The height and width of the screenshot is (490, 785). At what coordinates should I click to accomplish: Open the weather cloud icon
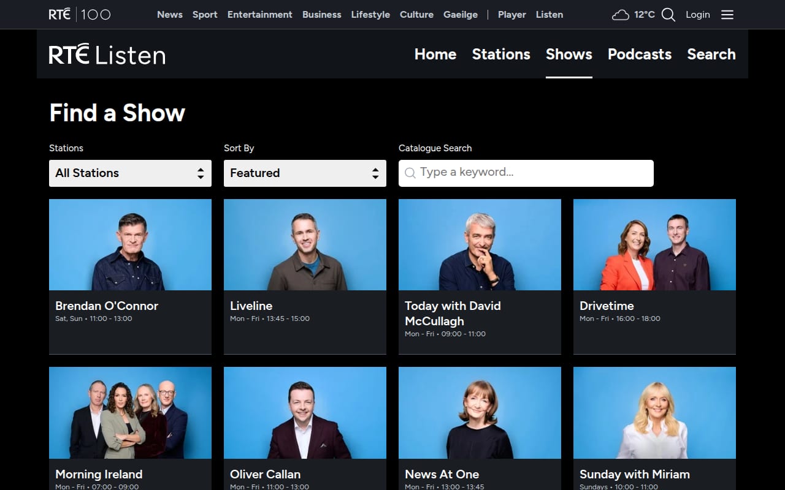click(x=621, y=15)
